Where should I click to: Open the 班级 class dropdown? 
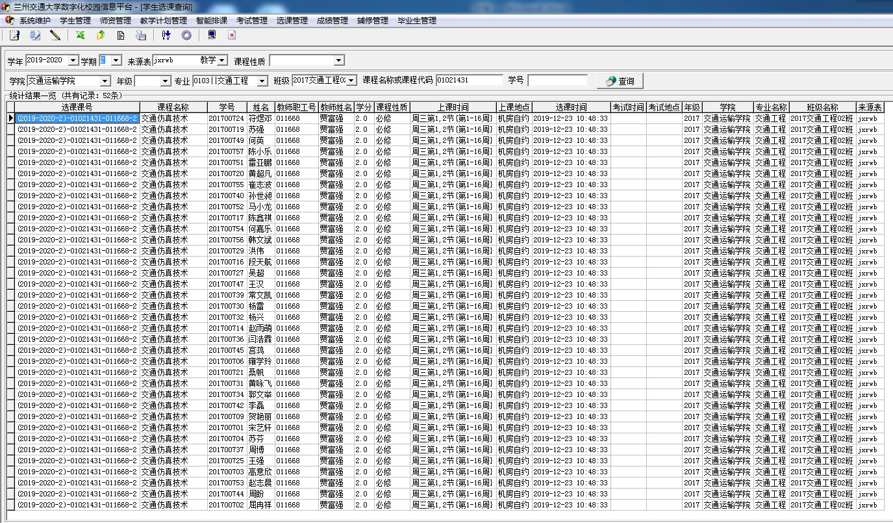pyautogui.click(x=351, y=81)
